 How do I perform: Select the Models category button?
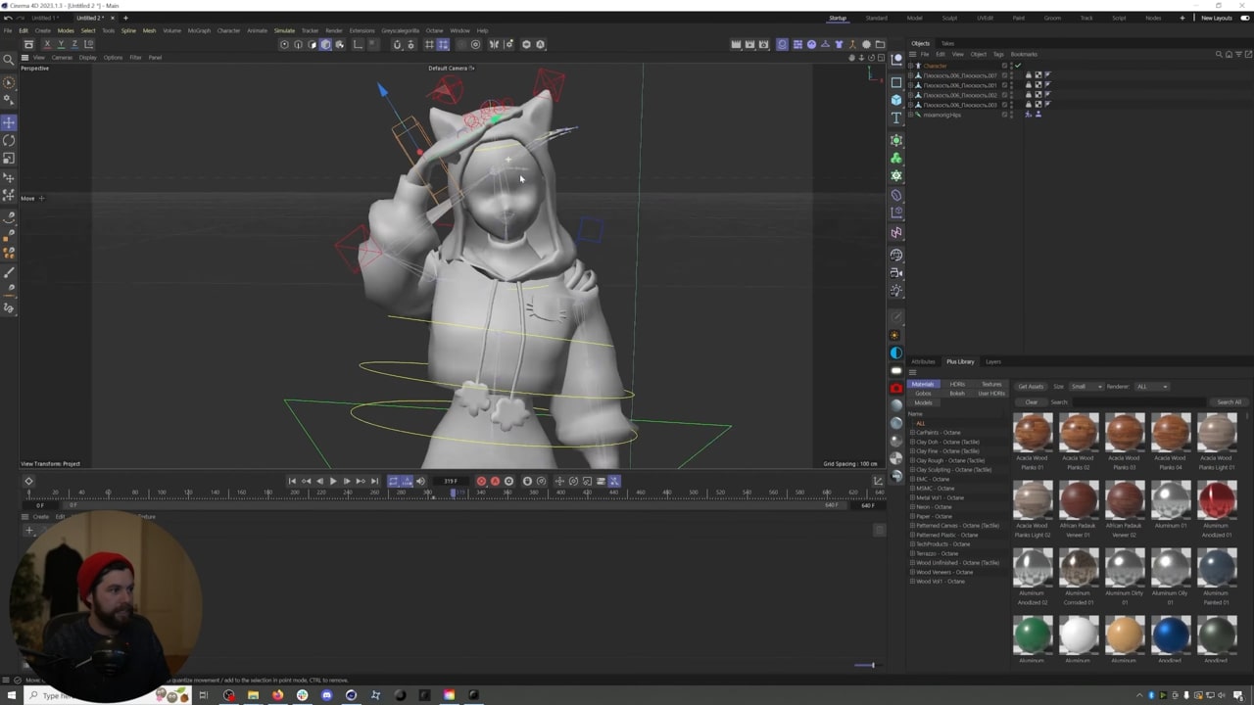pyautogui.click(x=923, y=402)
